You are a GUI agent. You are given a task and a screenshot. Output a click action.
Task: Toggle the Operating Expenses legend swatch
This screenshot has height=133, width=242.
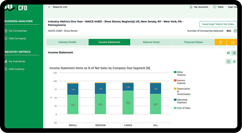click(175, 100)
